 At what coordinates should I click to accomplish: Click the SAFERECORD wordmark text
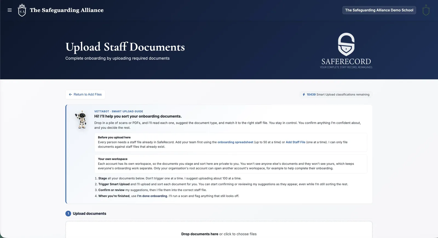(346, 61)
